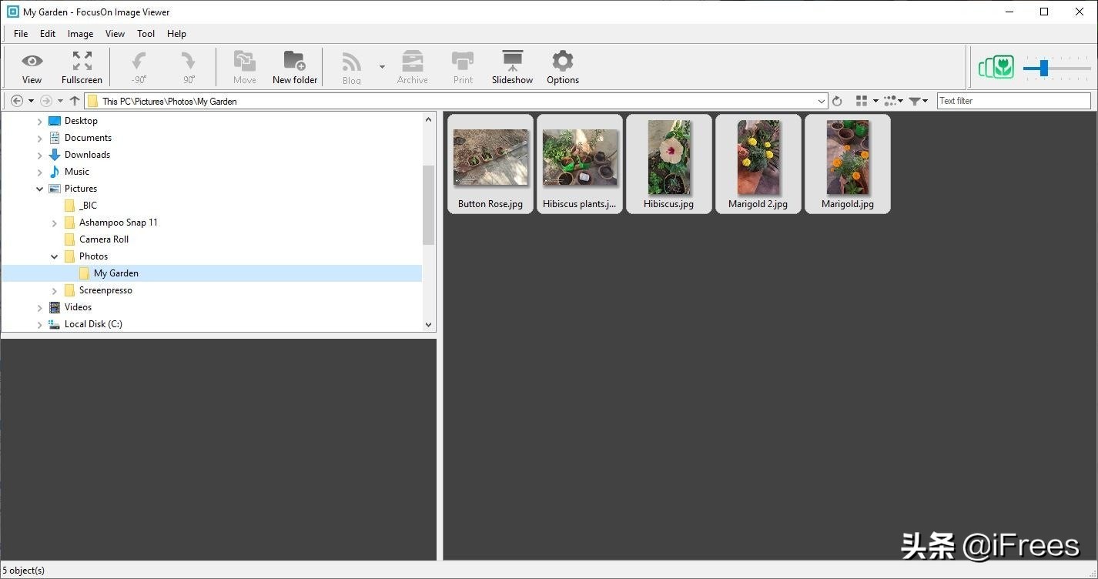Expand the Ashampoo Snap 11 folder
This screenshot has height=579, width=1098.
coord(55,223)
